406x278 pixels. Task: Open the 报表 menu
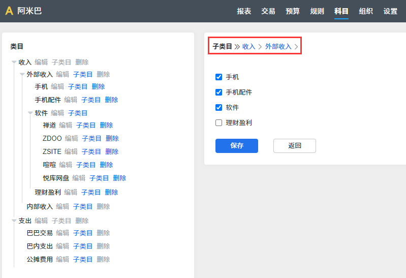click(244, 11)
